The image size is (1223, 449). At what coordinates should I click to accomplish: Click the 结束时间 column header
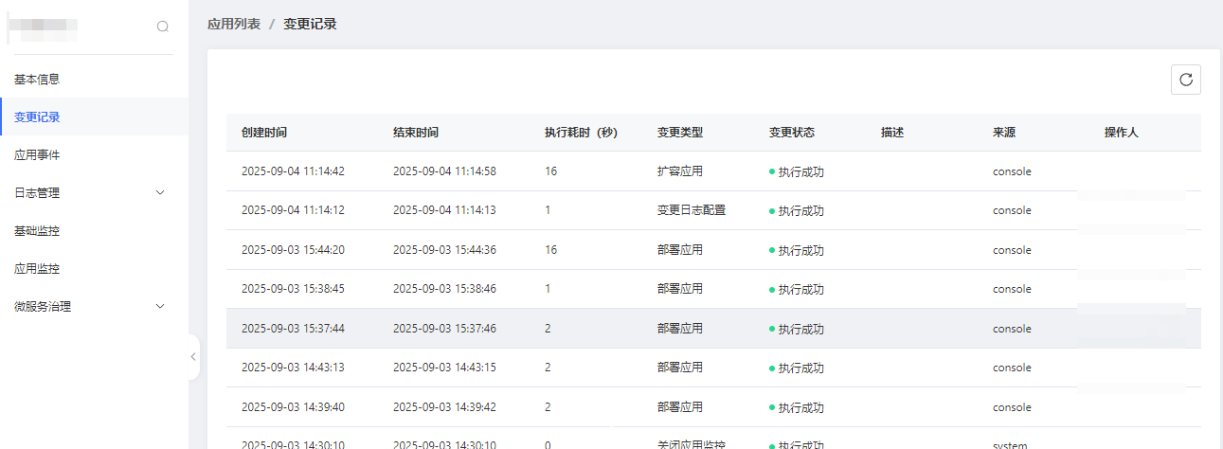(416, 133)
